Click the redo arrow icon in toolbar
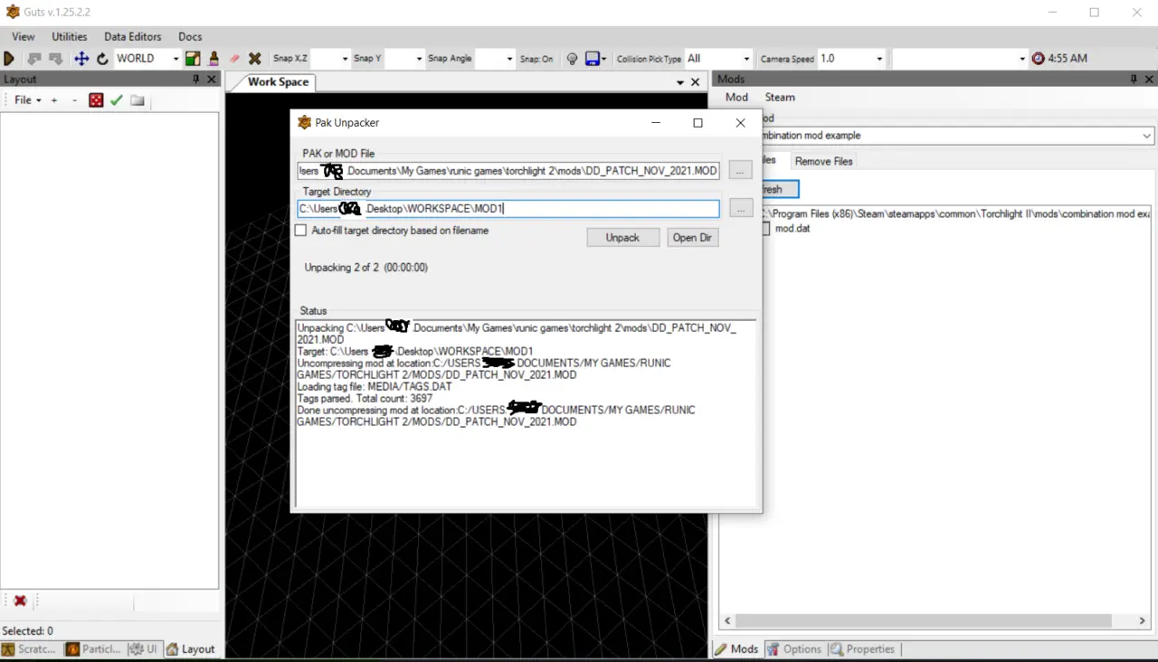 tap(56, 58)
